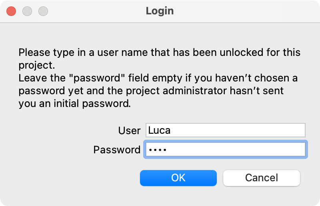The width and height of the screenshot is (320, 206).
Task: Click the masked dots in Password field
Action: point(157,150)
